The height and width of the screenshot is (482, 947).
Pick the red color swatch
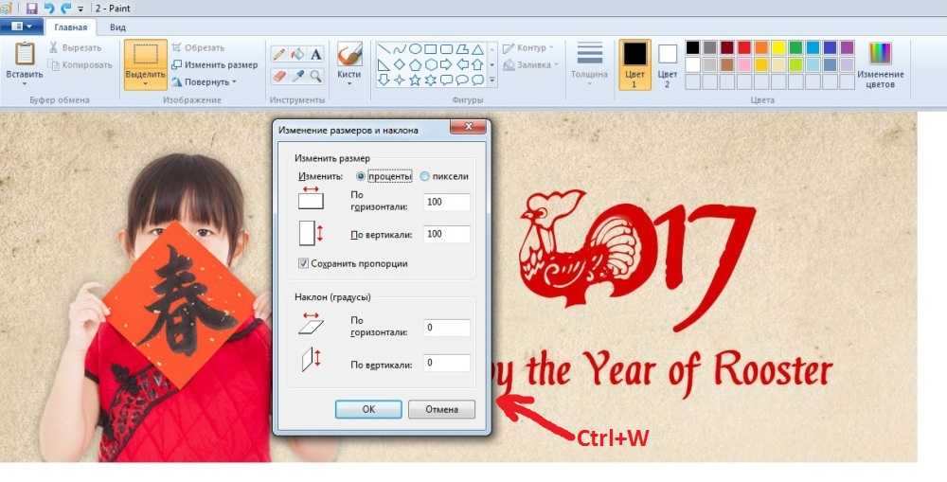coord(744,47)
